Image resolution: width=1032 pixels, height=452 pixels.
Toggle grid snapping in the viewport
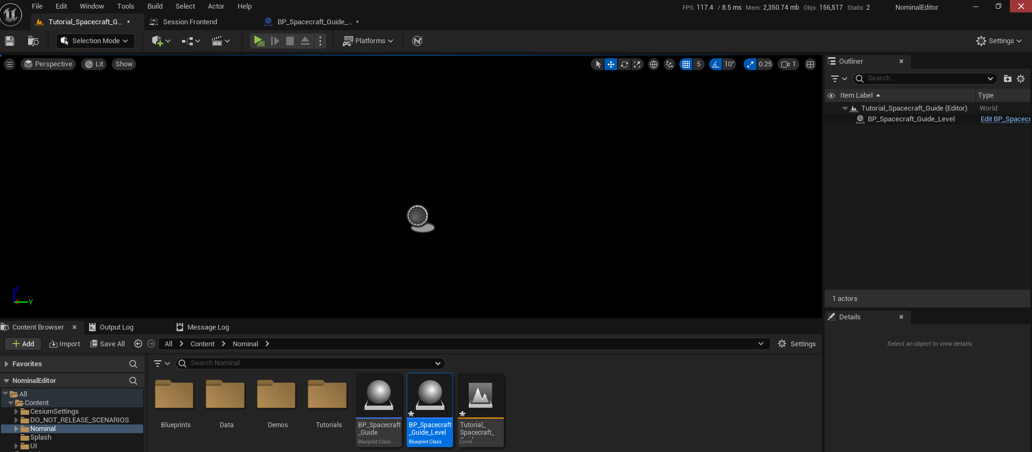tap(686, 64)
